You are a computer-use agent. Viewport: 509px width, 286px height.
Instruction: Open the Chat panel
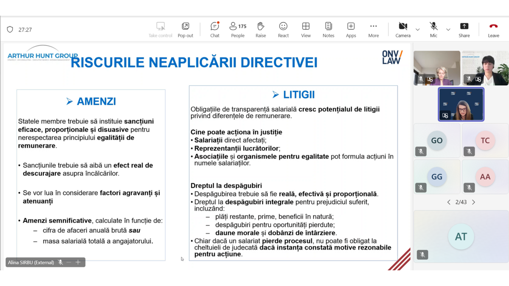click(215, 30)
